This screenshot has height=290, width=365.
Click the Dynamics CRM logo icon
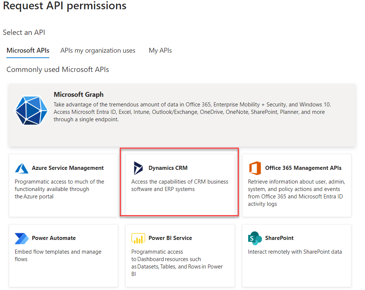[x=138, y=168]
